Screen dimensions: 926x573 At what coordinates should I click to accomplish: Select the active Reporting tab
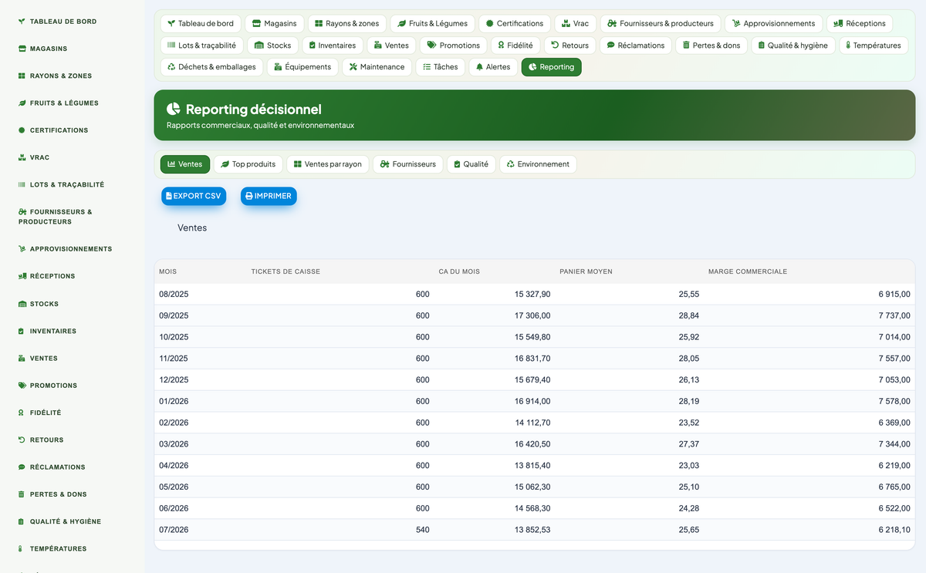pyautogui.click(x=552, y=67)
